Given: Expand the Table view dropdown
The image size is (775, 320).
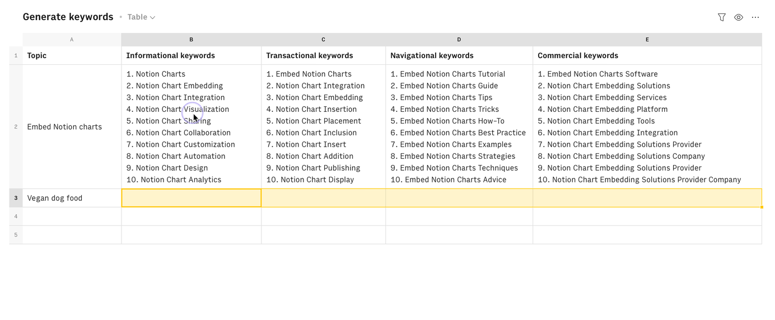Looking at the screenshot, I should [x=141, y=17].
